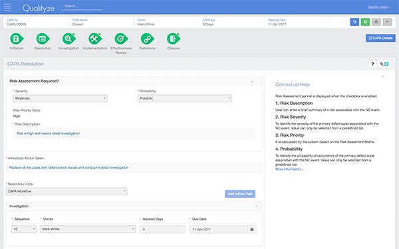399x249 pixels.
Task: Click the blue undo arrow button
Action: coord(354,22)
